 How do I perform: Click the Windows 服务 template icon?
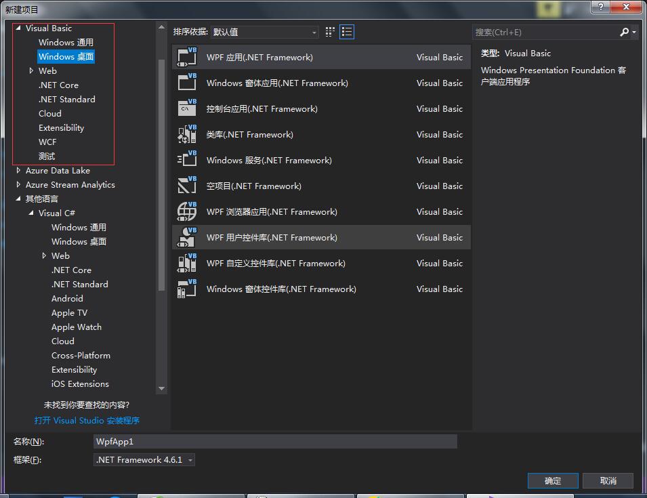point(187,160)
